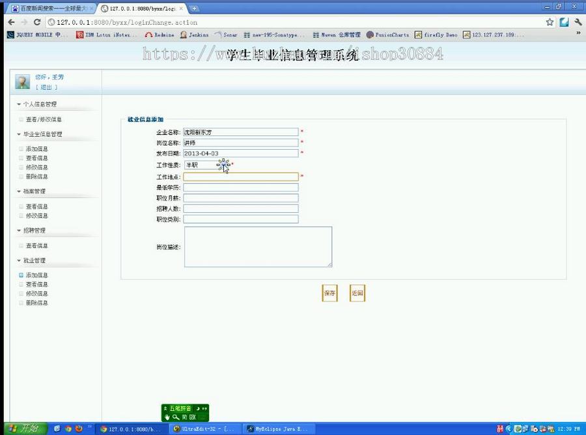Click the 返回 return button

[357, 293]
